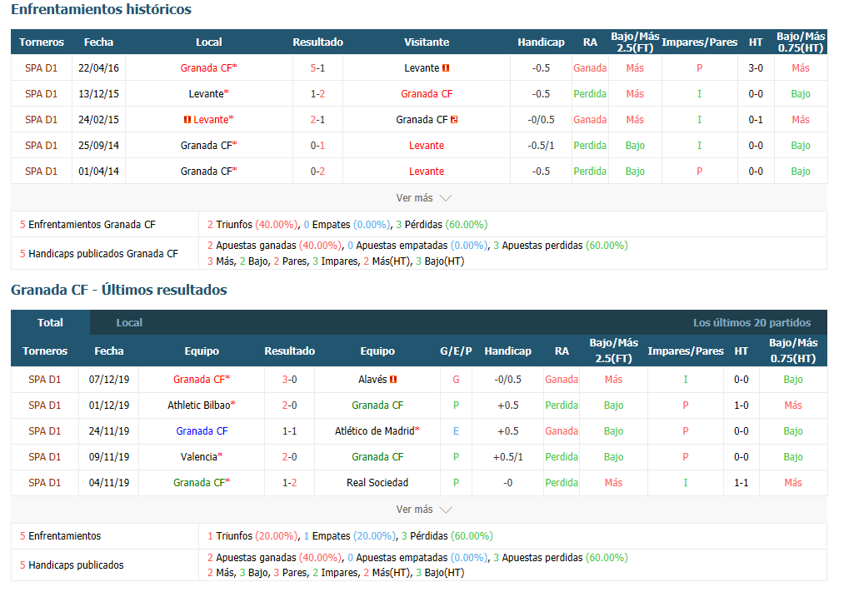This screenshot has height=592, width=849.
Task: Click the red card icon before Levante on 24/02/15
Action: tap(187, 120)
